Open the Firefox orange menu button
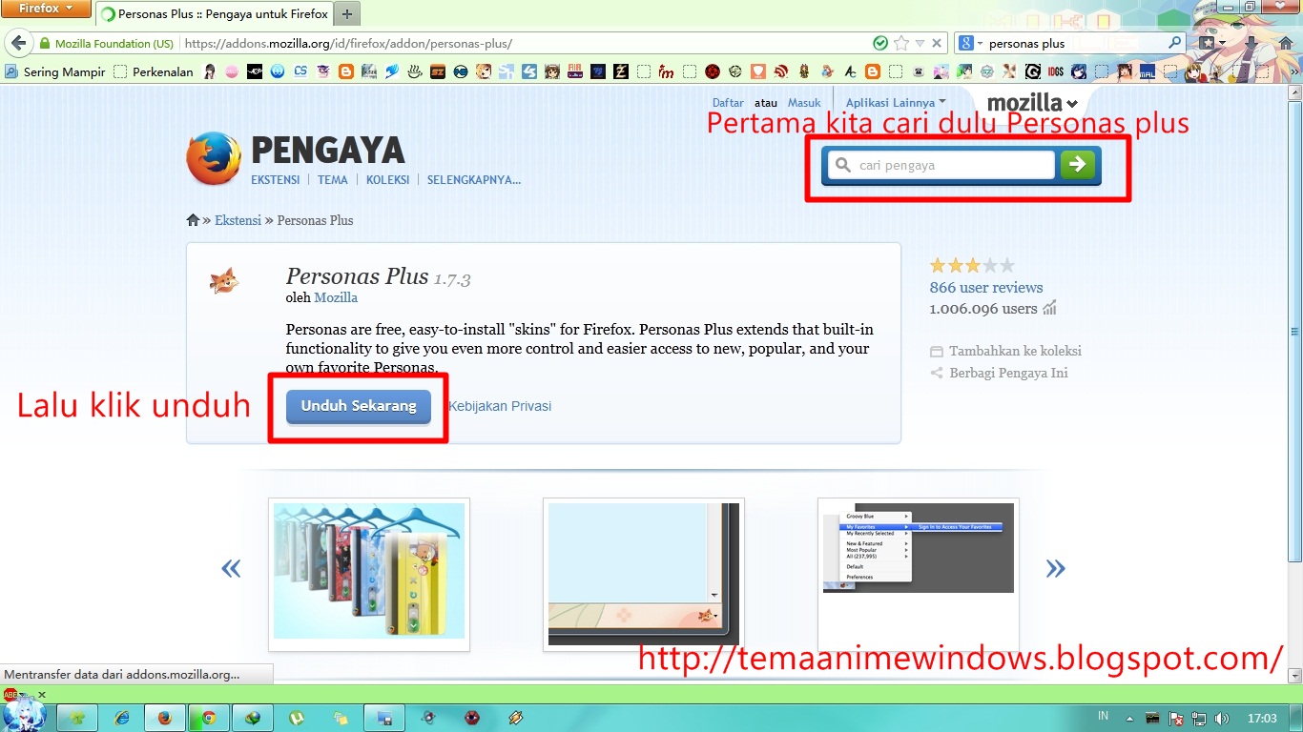This screenshot has height=732, width=1303. pos(46,9)
